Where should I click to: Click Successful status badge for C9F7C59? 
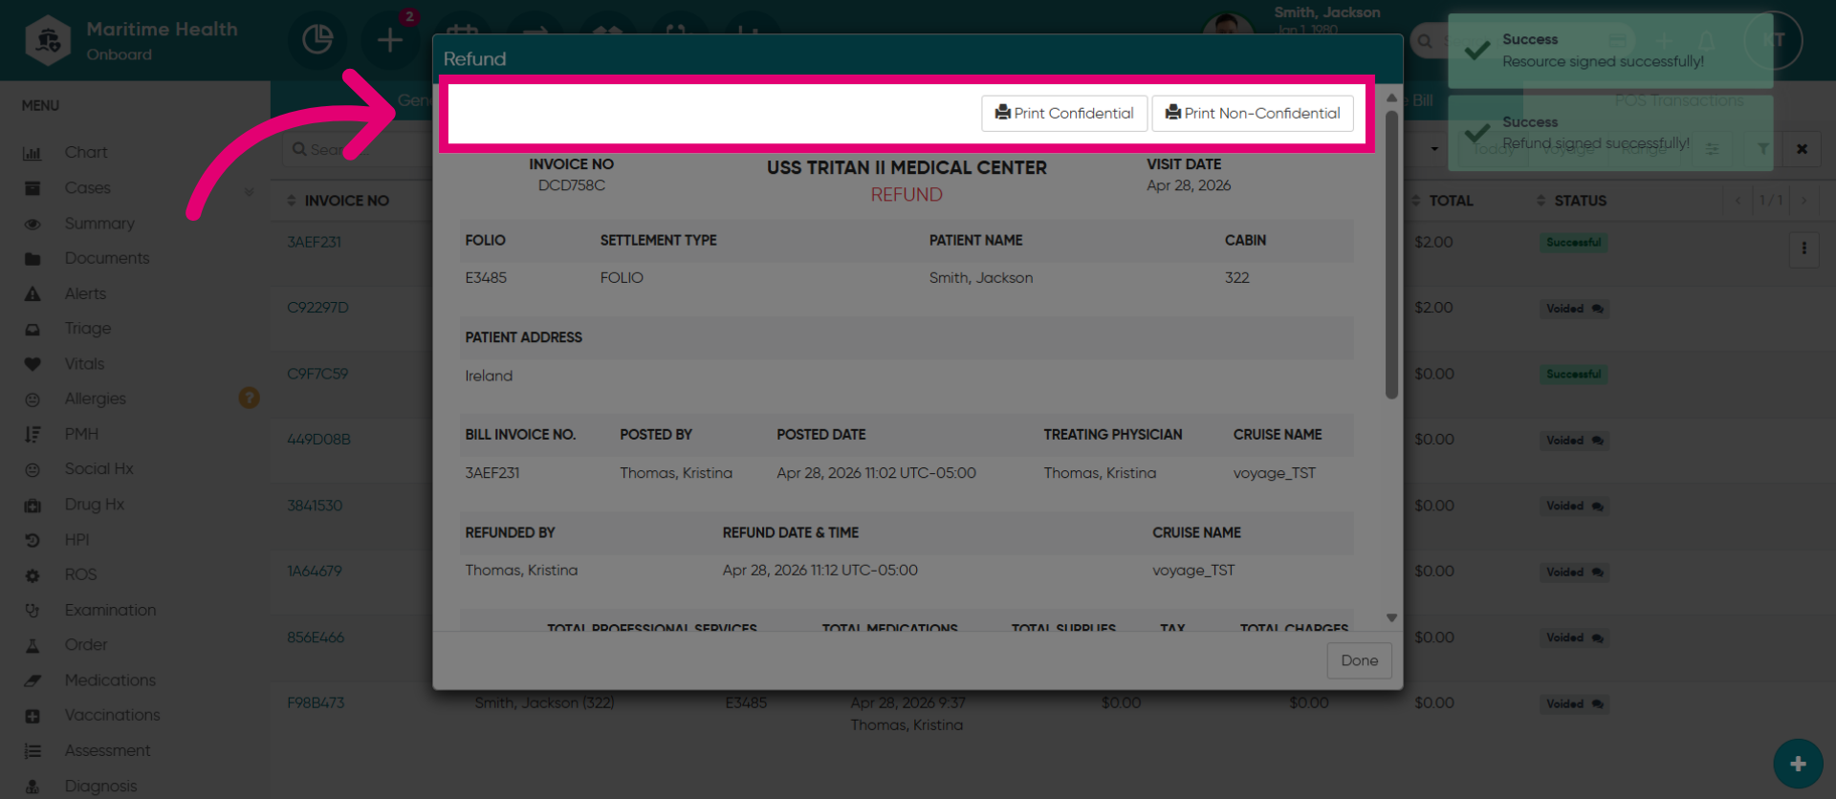1573,375
